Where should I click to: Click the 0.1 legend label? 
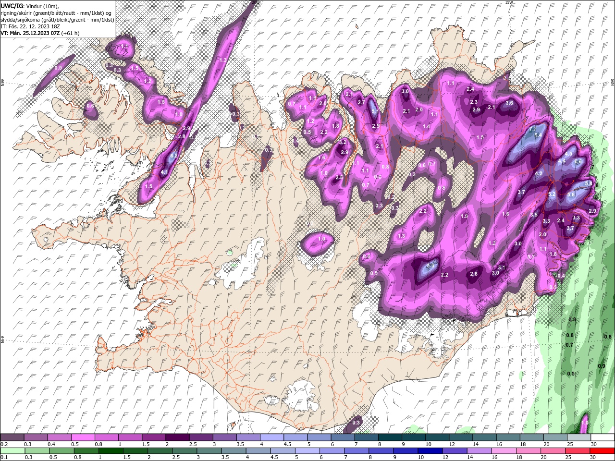4,458
